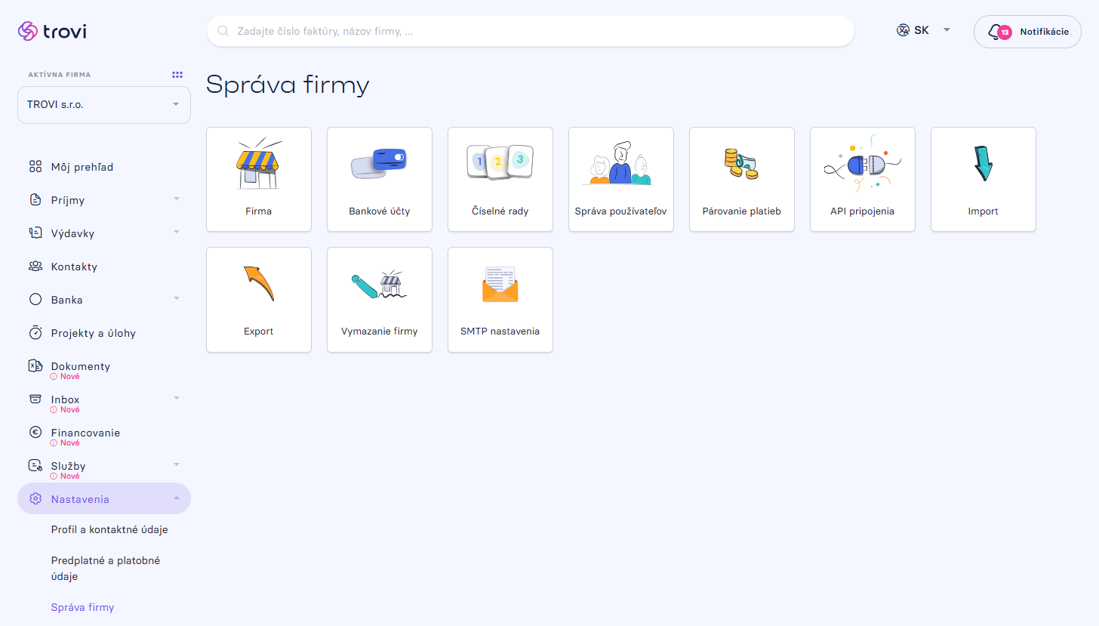Click the Notifikácie button
The width and height of the screenshot is (1099, 626).
[x=1027, y=32]
